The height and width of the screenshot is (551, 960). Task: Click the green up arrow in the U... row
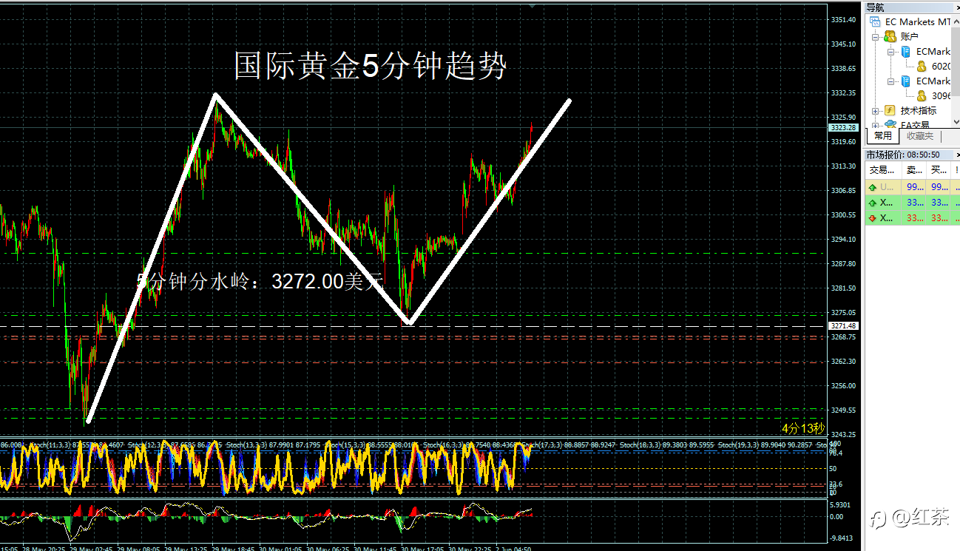[873, 188]
